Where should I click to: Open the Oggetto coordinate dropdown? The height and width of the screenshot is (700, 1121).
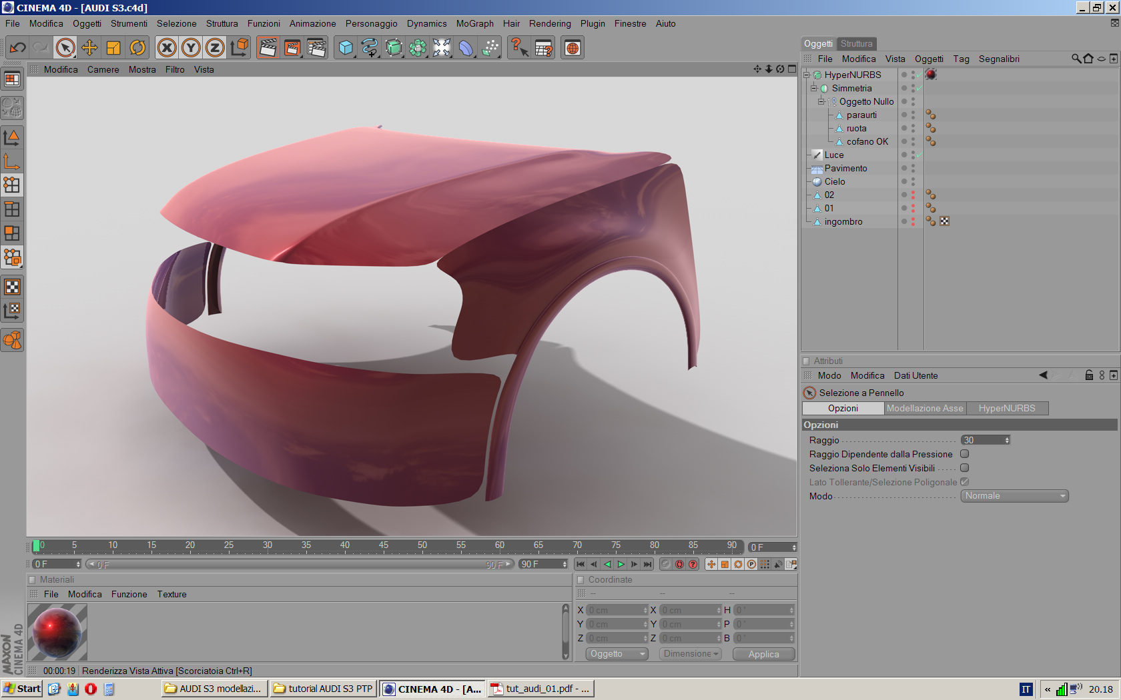(617, 654)
